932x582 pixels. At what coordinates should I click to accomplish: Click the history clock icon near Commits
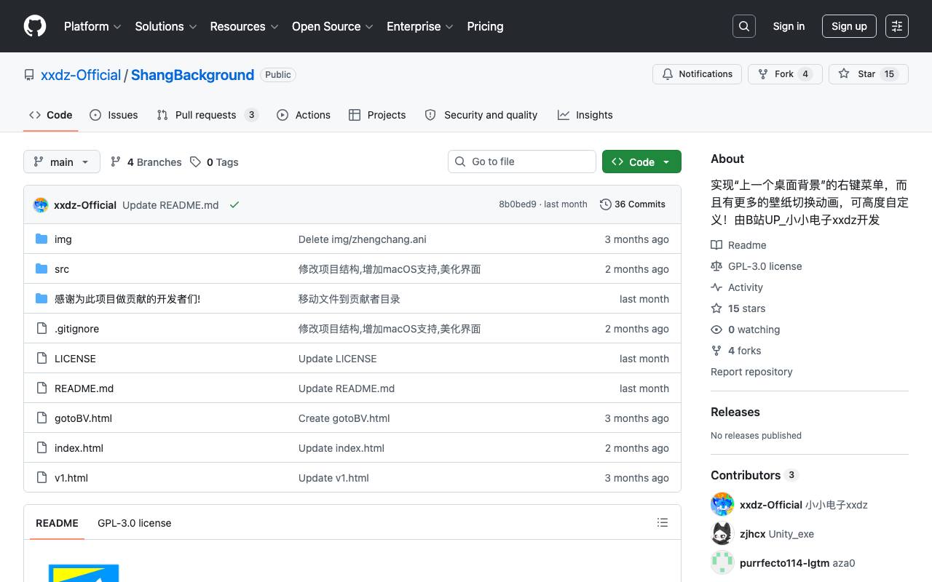click(x=605, y=204)
